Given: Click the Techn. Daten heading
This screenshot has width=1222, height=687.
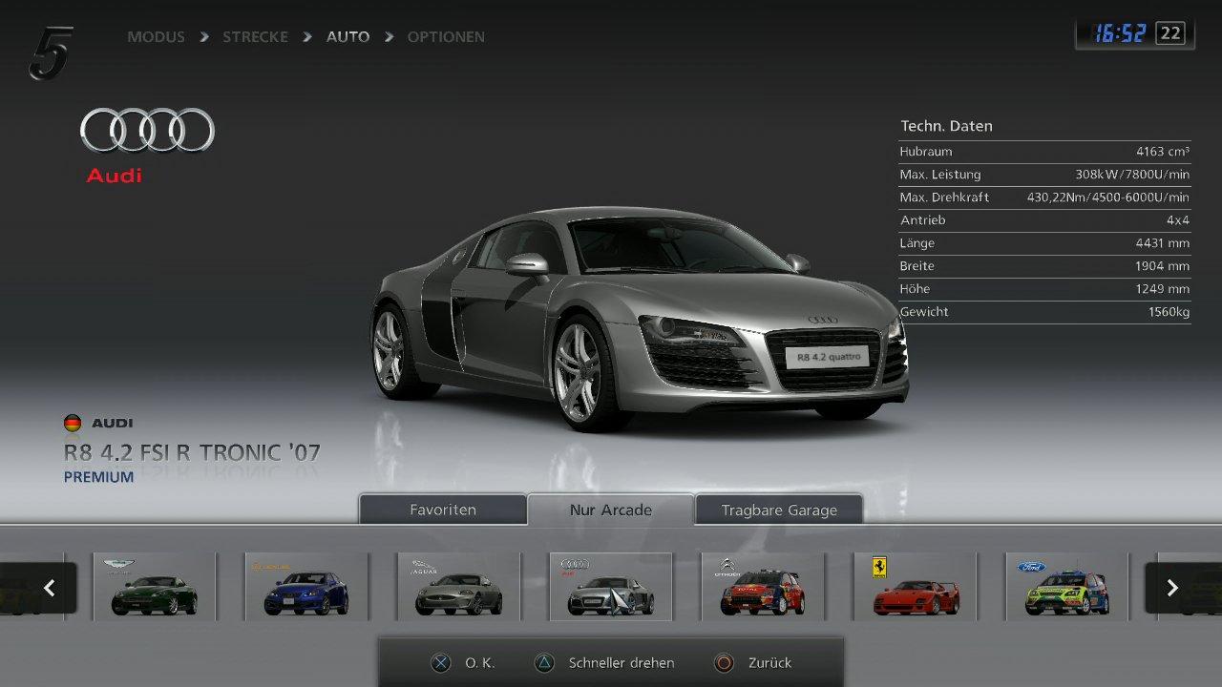Looking at the screenshot, I should [946, 126].
